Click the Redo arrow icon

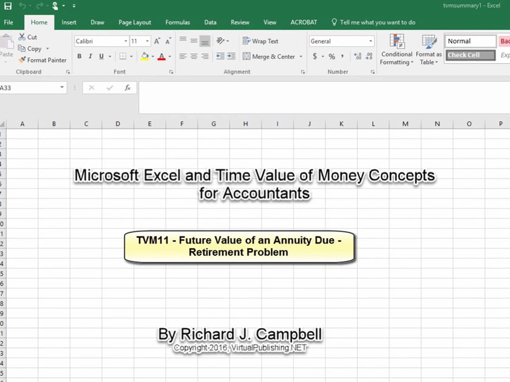coord(39,5)
